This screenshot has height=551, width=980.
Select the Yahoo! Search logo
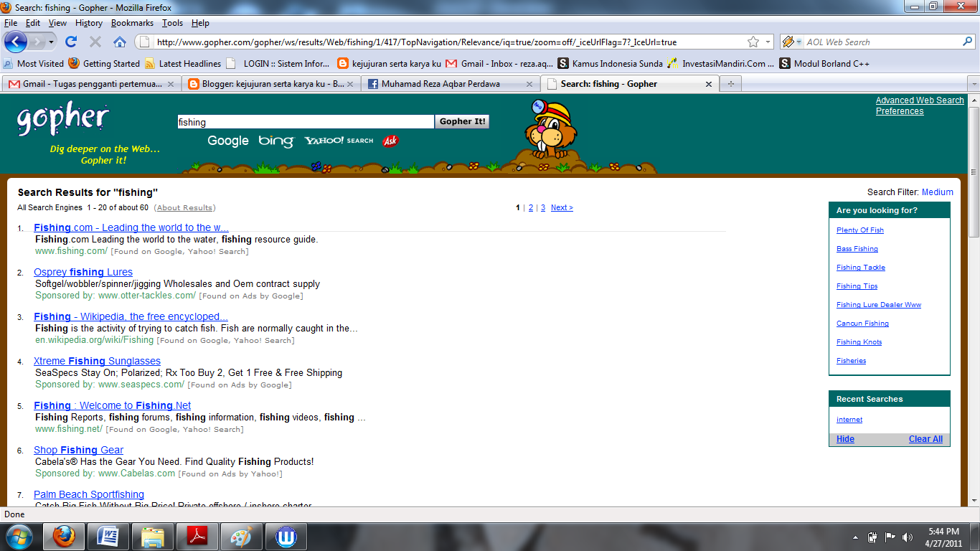tap(339, 141)
